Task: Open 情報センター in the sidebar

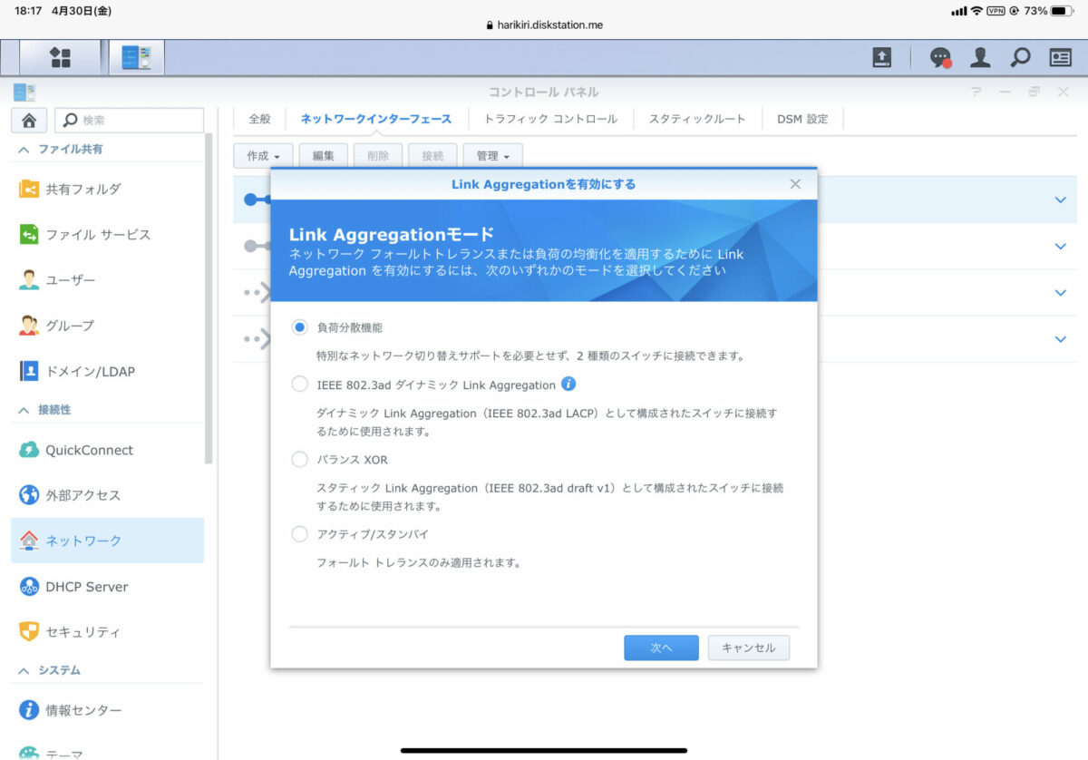Action: point(107,710)
